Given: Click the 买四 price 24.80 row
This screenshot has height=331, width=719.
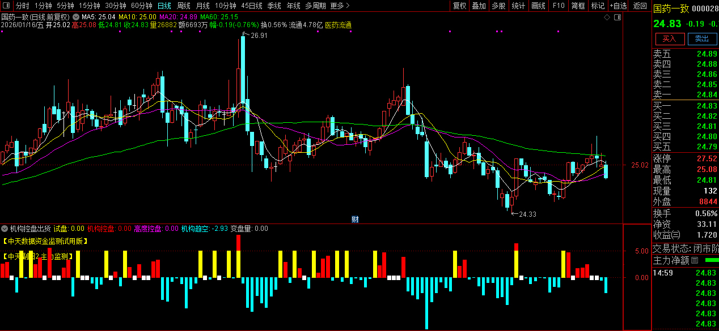Looking at the screenshot, I should tap(686, 137).
